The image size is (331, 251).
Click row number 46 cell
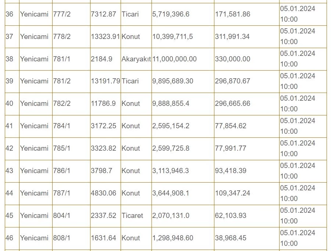coord(12,239)
